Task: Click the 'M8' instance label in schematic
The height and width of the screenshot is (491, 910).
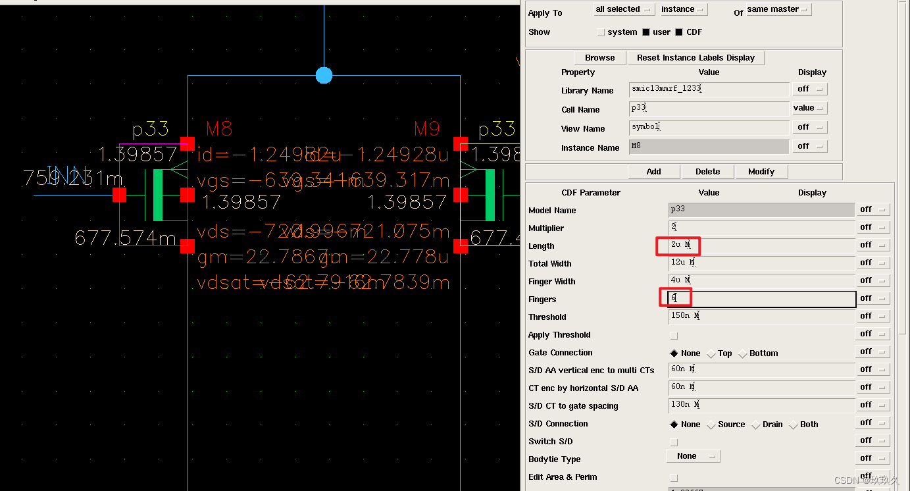Action: pos(219,129)
